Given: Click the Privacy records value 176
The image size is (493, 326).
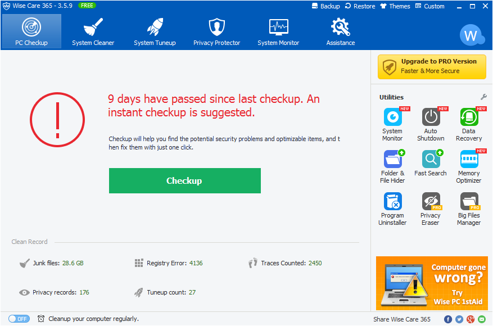Looking at the screenshot, I should 84,292.
